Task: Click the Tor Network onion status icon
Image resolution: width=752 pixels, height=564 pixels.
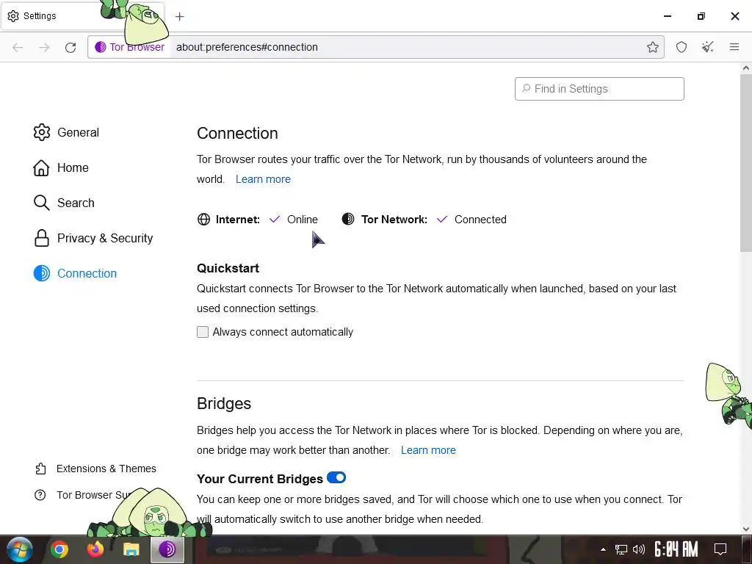Action: [x=348, y=219]
